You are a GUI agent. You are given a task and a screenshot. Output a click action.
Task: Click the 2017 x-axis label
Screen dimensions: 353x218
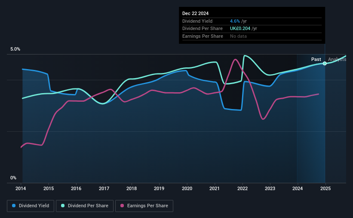(x=104, y=188)
